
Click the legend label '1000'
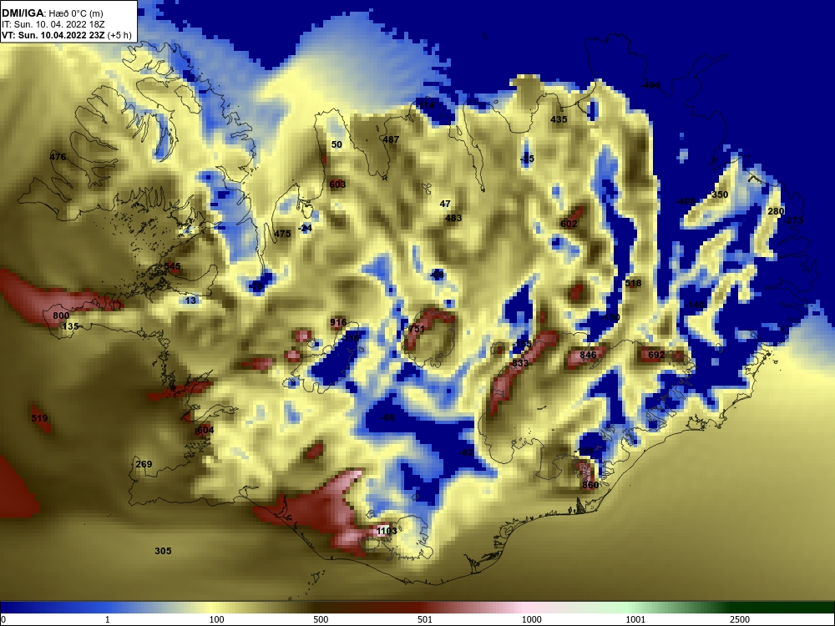531,619
